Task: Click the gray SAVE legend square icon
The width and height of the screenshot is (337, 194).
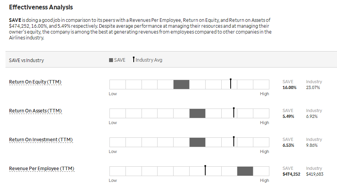Action: (x=111, y=60)
